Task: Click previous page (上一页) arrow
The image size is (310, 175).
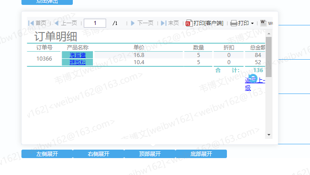Action: click(57, 23)
